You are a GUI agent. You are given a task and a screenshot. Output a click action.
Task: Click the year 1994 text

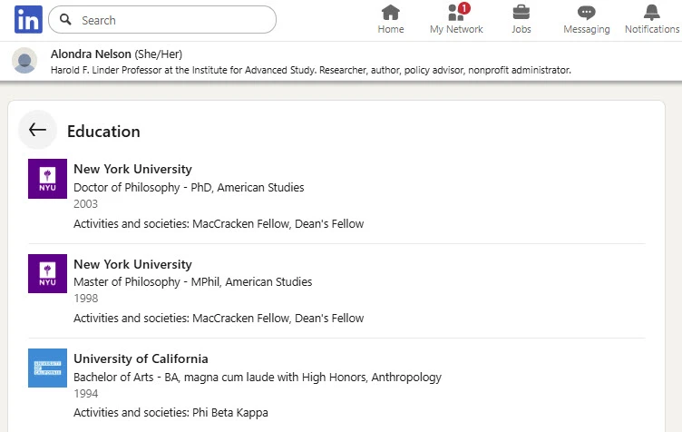pyautogui.click(x=85, y=394)
